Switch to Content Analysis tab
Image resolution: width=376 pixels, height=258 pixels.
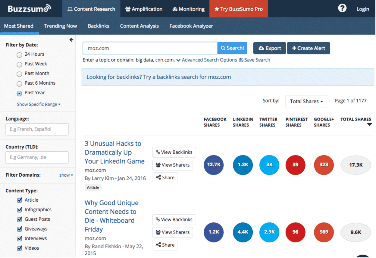pos(139,26)
